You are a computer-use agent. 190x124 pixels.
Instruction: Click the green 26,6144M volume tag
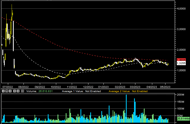coord(183,118)
